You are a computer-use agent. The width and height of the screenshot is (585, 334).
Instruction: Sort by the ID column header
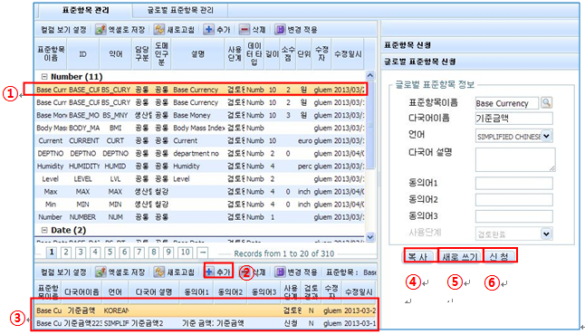click(82, 54)
